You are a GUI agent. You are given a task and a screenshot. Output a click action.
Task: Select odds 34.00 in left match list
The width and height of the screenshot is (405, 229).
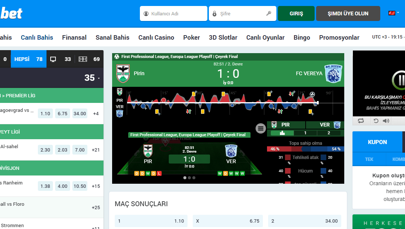(80, 114)
